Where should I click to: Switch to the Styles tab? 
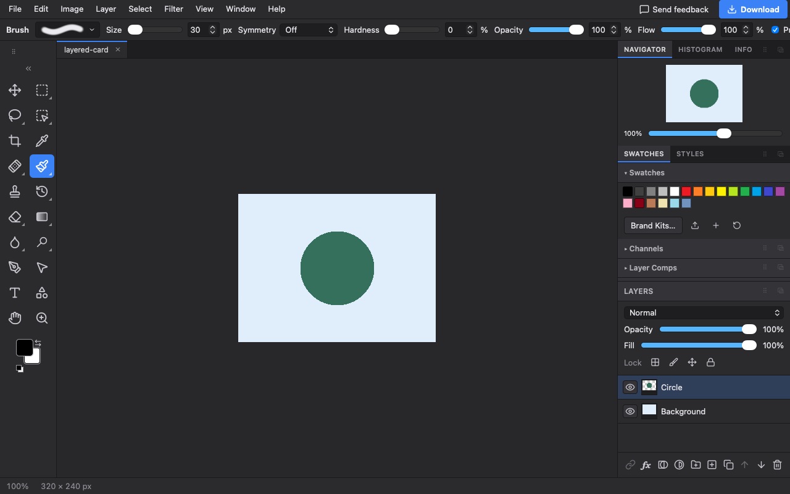690,154
